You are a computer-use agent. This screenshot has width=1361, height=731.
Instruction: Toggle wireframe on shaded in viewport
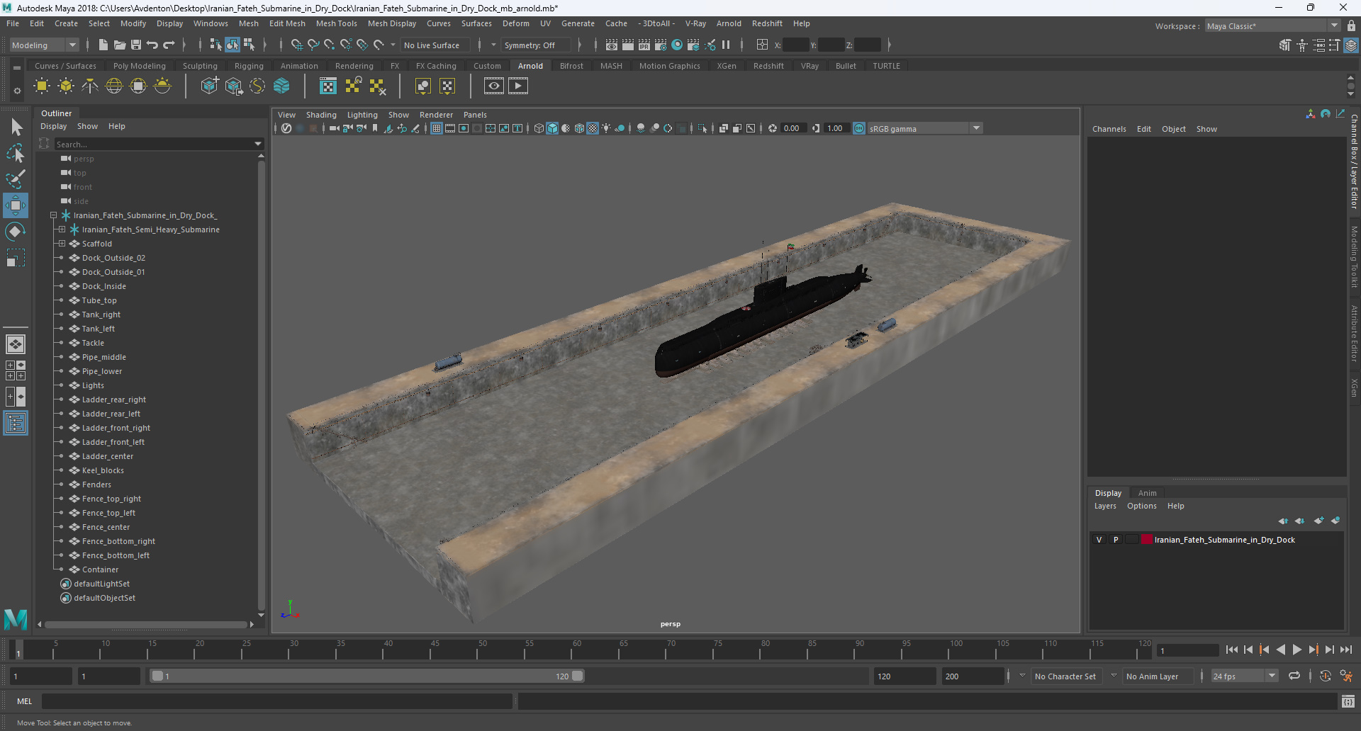tap(580, 128)
